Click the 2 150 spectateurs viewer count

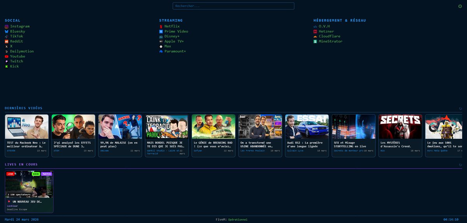[x=19, y=194]
